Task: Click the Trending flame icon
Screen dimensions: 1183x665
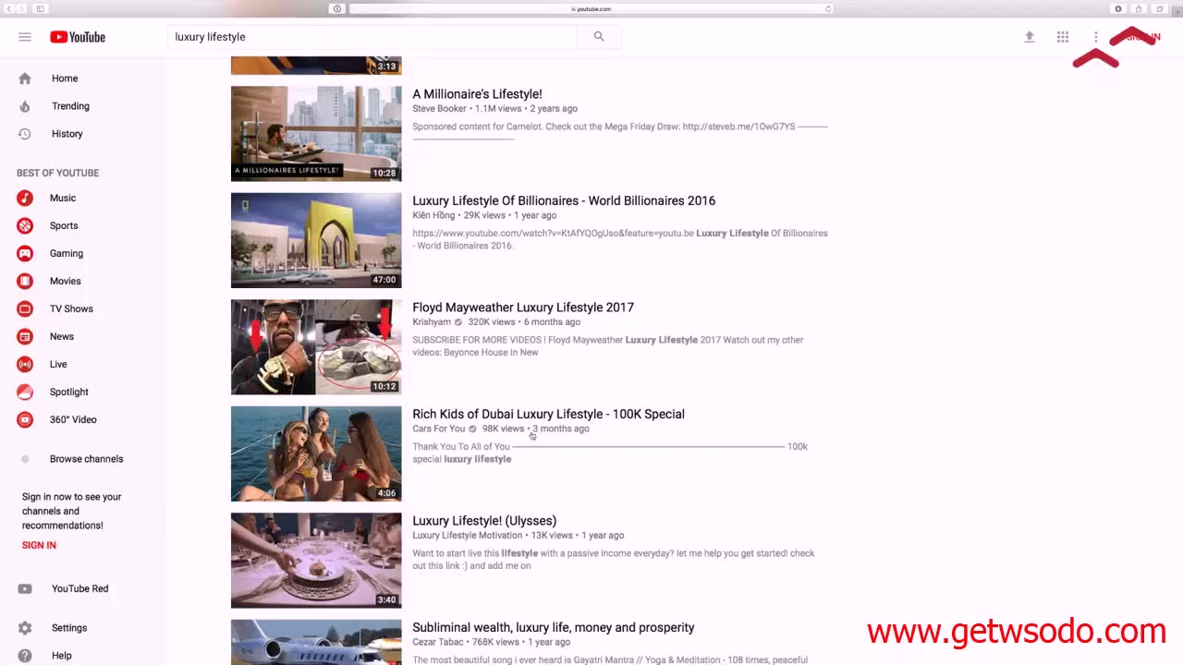Action: click(25, 106)
